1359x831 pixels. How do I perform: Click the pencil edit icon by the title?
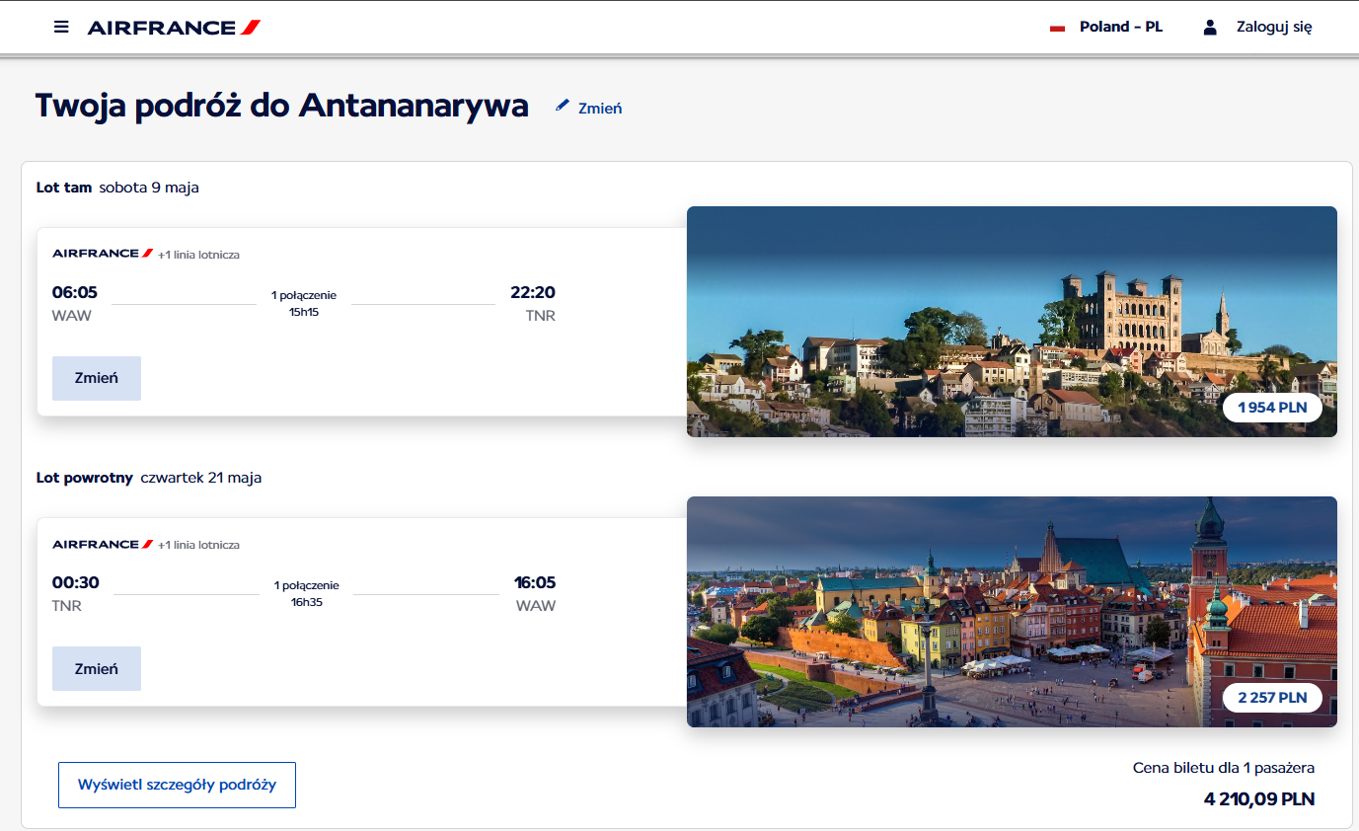tap(563, 106)
